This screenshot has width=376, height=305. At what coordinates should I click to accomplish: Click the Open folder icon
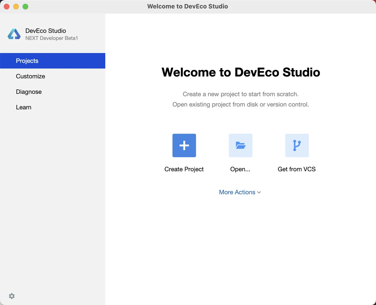click(241, 146)
